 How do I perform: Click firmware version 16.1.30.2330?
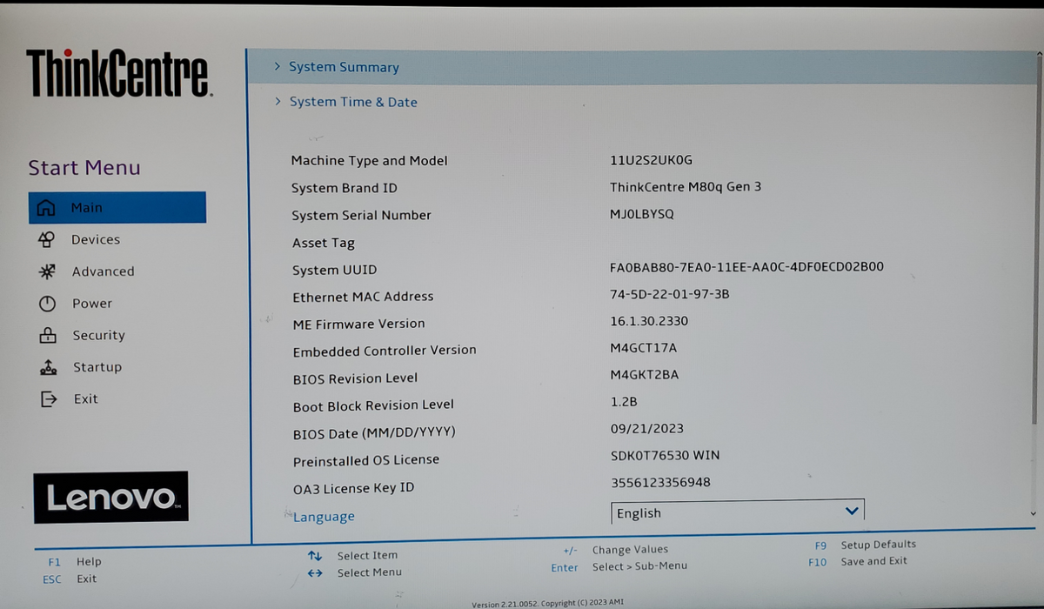pos(649,321)
